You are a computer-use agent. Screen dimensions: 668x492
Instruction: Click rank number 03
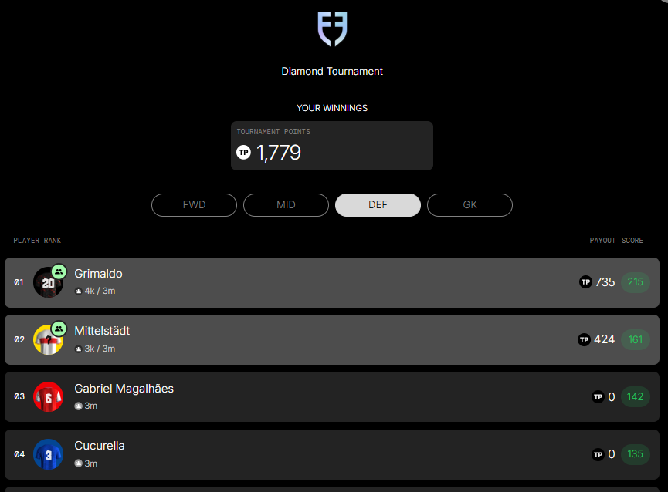tap(19, 396)
